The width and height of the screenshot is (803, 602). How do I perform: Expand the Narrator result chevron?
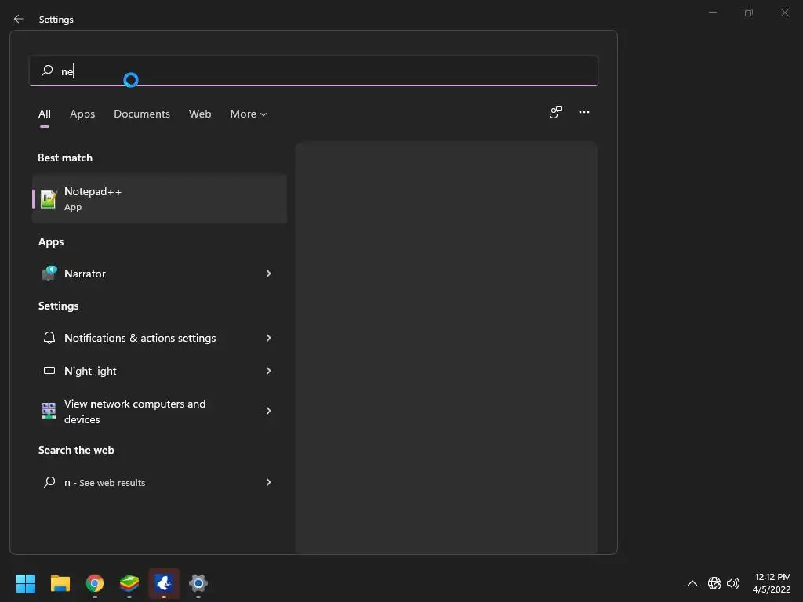[268, 274]
